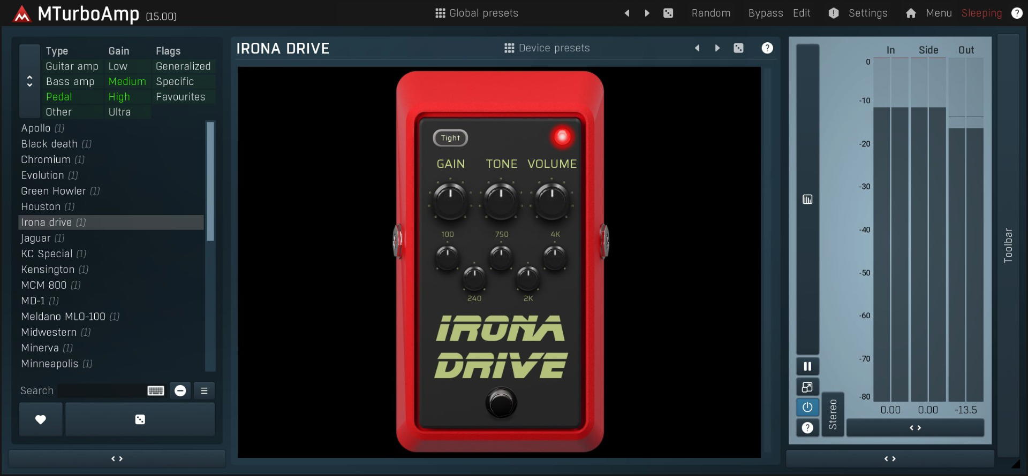Click the heart favourites button
Image resolution: width=1028 pixels, height=476 pixels.
point(41,419)
